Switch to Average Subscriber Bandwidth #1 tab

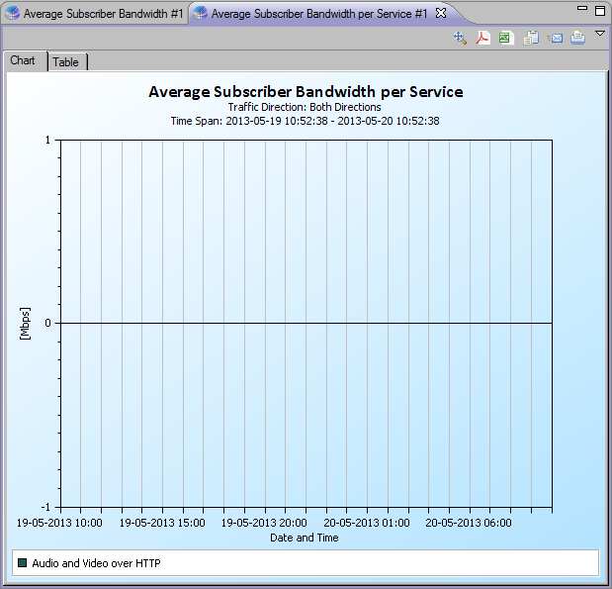(x=95, y=14)
